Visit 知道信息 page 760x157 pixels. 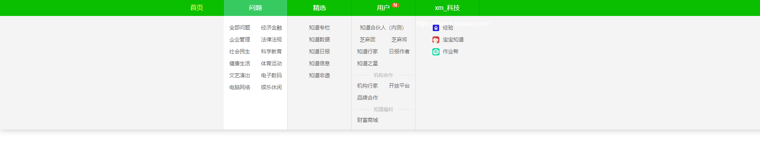319,63
